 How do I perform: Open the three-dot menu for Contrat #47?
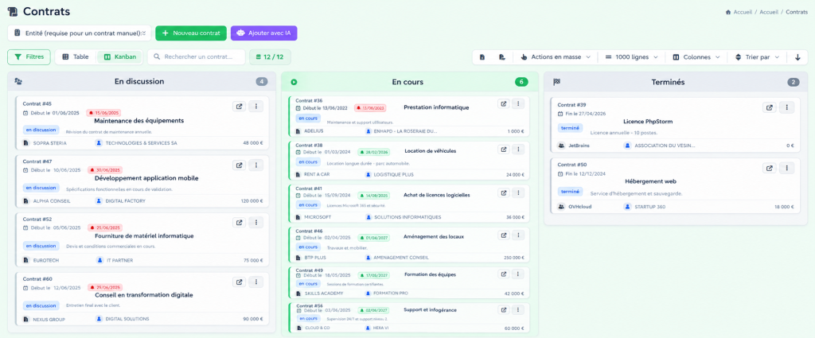point(255,165)
